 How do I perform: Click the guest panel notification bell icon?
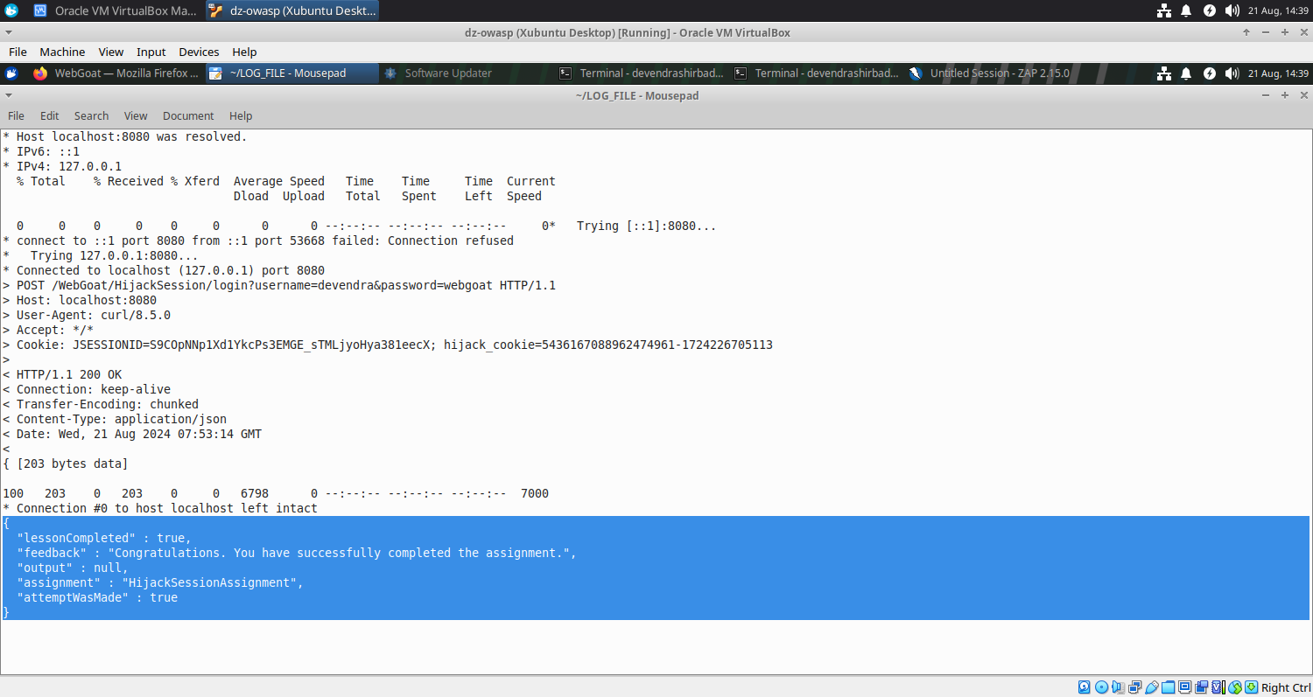coord(1186,73)
